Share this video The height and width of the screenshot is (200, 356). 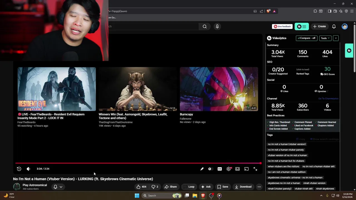[x=170, y=187]
